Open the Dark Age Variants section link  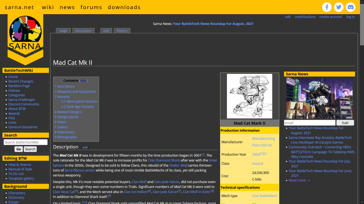tap(77, 107)
